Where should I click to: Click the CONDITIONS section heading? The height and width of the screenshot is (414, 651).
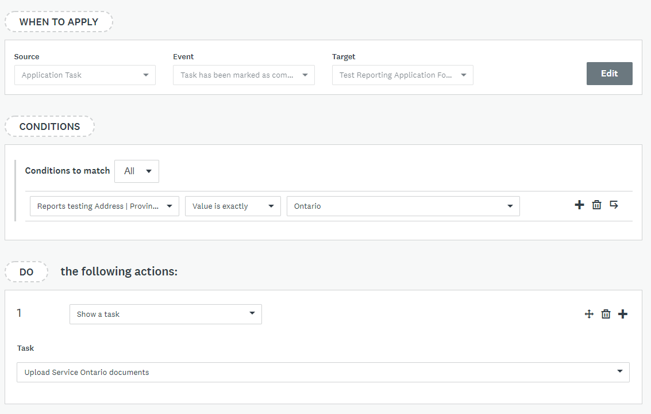(x=50, y=126)
